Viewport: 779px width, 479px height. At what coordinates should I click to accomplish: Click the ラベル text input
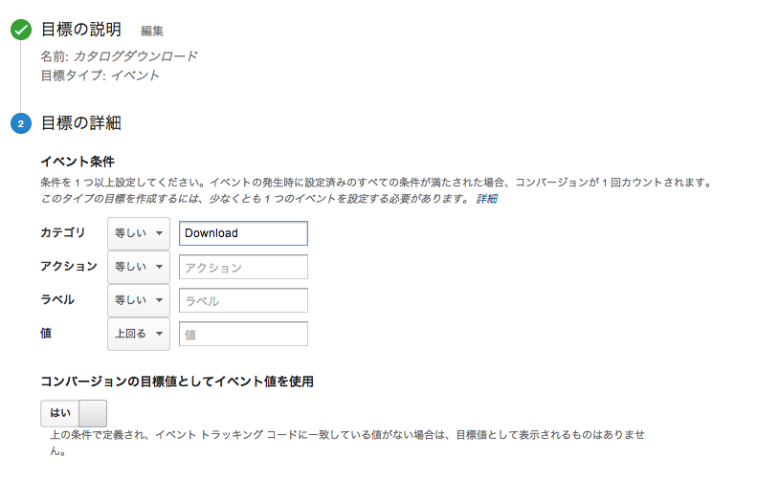point(243,300)
